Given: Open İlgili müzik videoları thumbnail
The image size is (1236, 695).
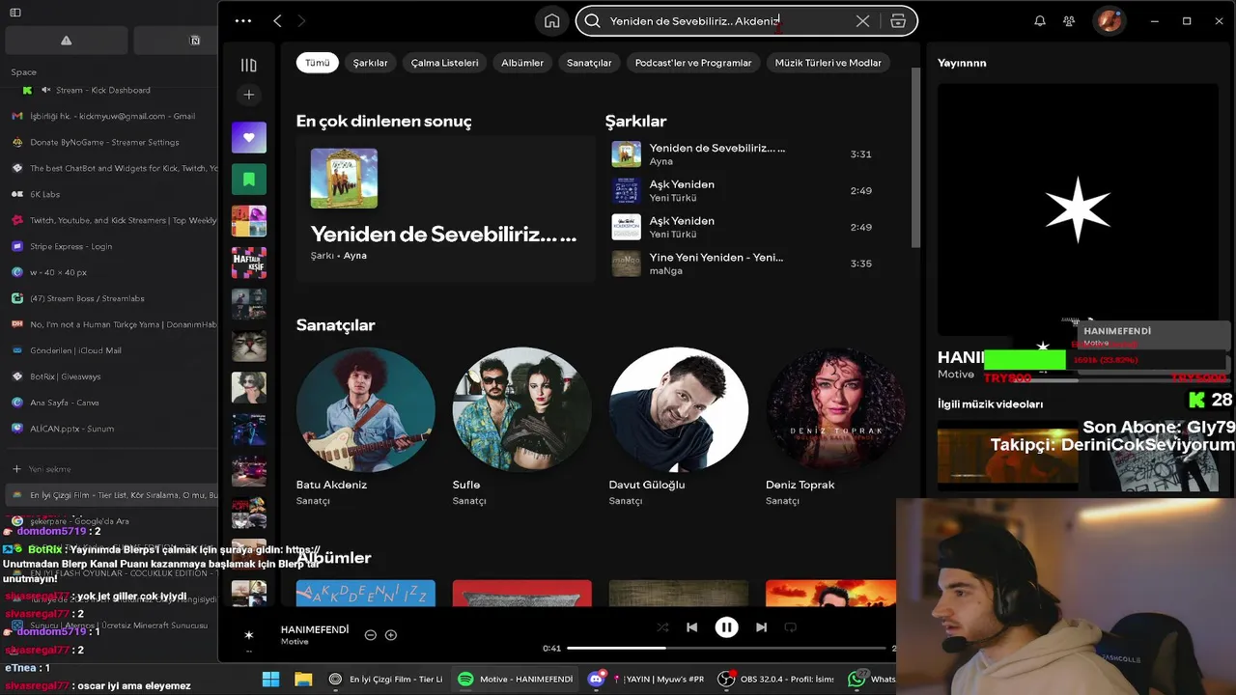Looking at the screenshot, I should tap(1008, 455).
